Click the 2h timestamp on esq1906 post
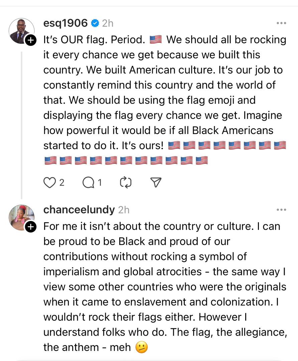This screenshot has width=298, height=361. [108, 23]
